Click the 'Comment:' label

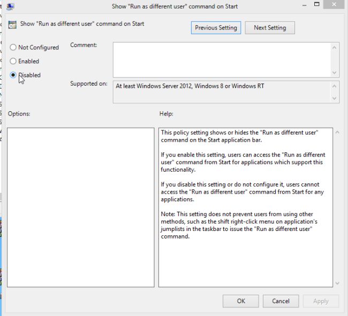click(x=84, y=45)
